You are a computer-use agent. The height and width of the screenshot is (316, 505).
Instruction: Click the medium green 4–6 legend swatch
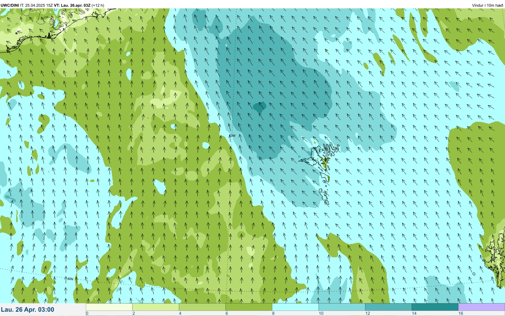(202, 307)
